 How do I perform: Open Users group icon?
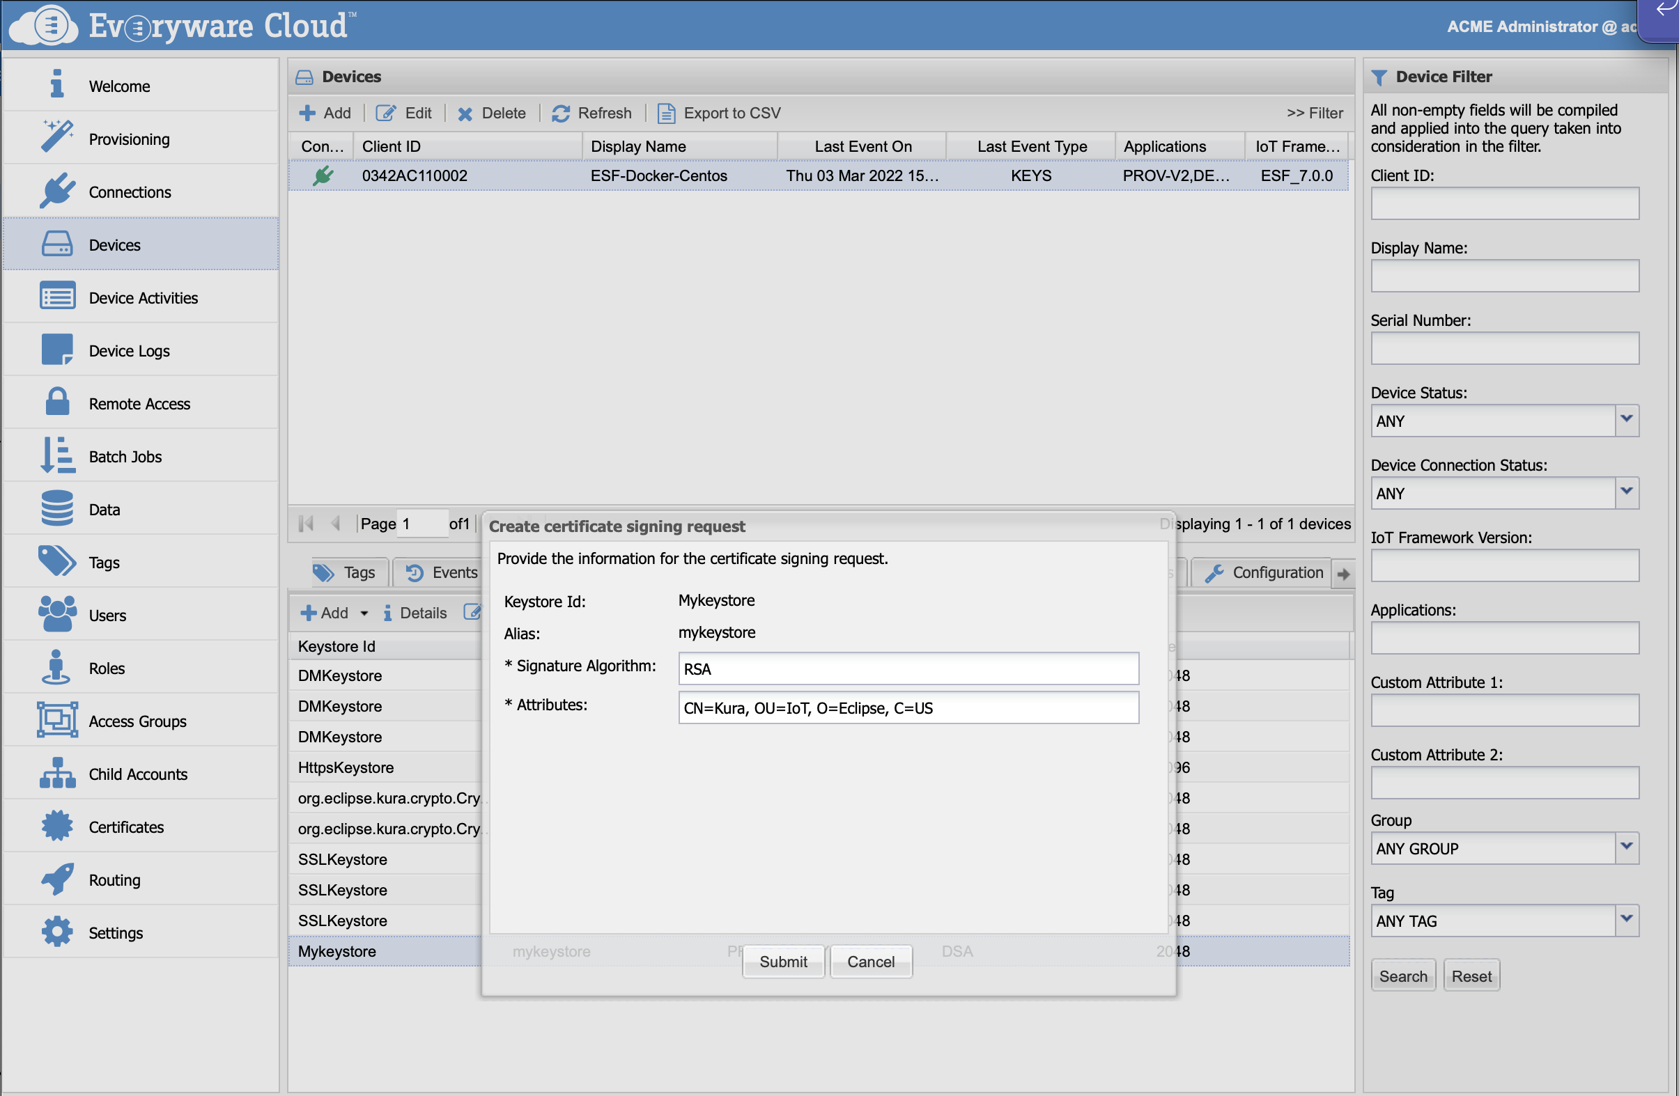(57, 614)
